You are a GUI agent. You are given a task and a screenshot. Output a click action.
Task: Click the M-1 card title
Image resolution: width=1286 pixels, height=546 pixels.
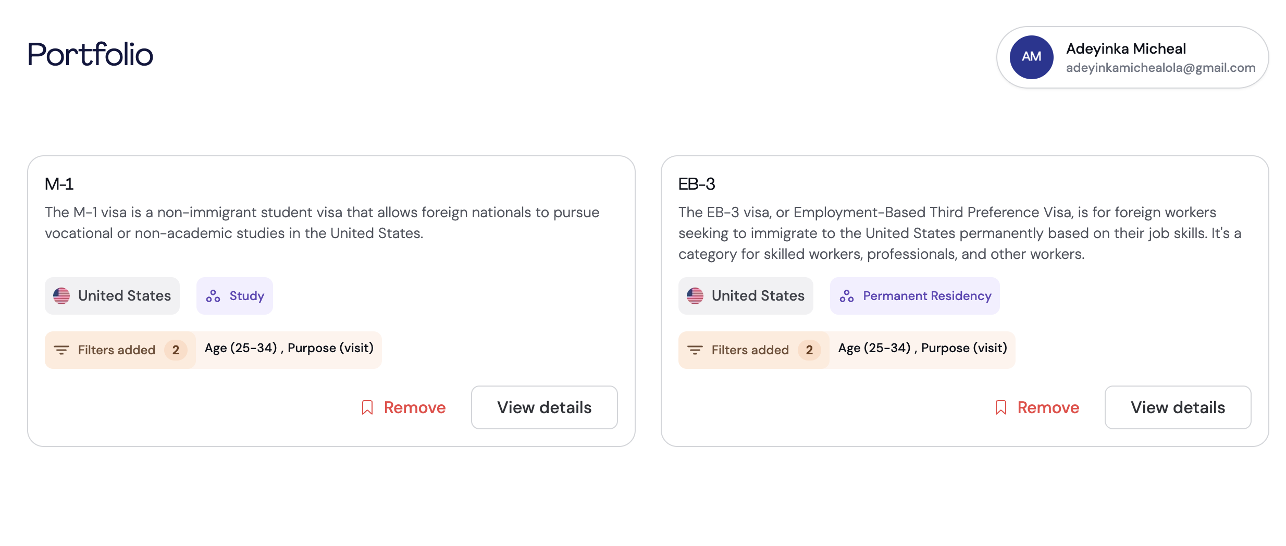tap(59, 184)
